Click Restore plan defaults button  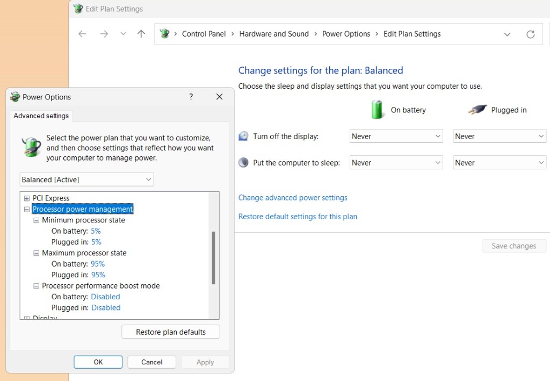[x=171, y=332]
